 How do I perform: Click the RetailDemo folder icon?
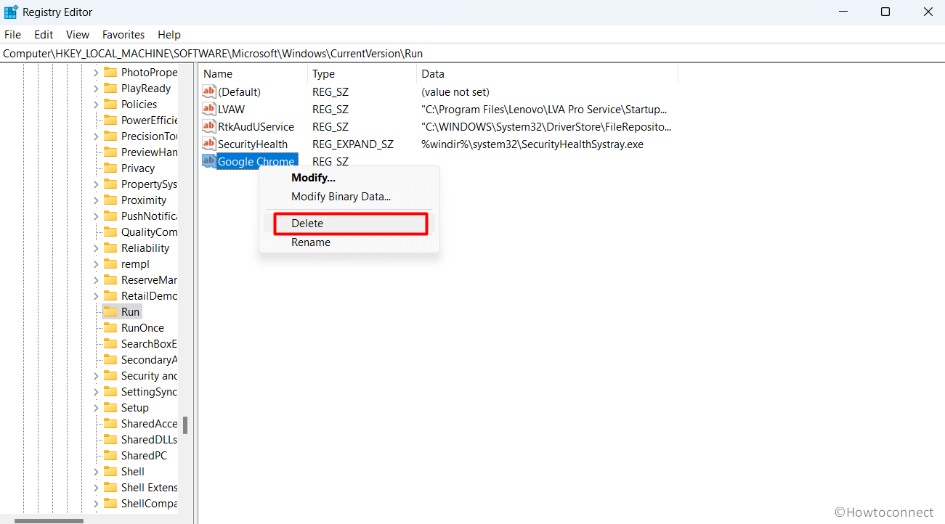(110, 295)
